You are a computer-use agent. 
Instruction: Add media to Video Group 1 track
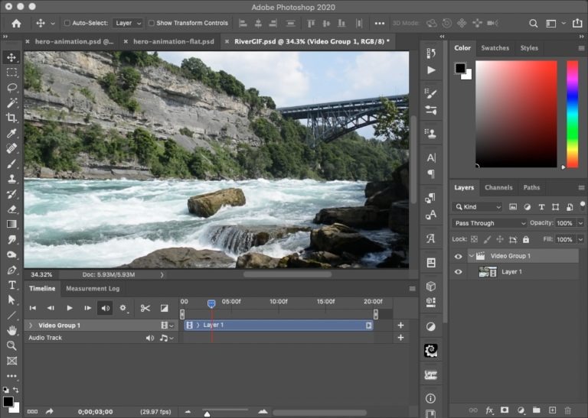(400, 325)
